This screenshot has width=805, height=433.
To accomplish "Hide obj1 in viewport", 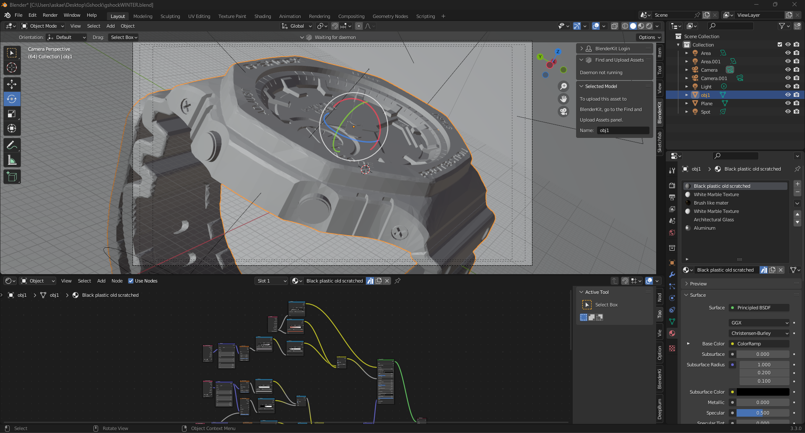I will (788, 95).
